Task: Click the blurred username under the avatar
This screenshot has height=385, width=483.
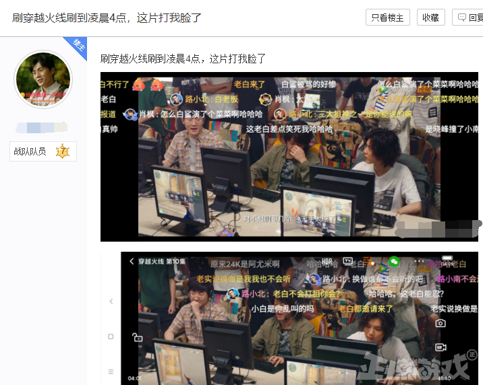Action: [42, 127]
